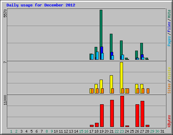This screenshot has height=135, width=173.
Task: Select the orange Sites bar for day 17
Action: click(92, 91)
